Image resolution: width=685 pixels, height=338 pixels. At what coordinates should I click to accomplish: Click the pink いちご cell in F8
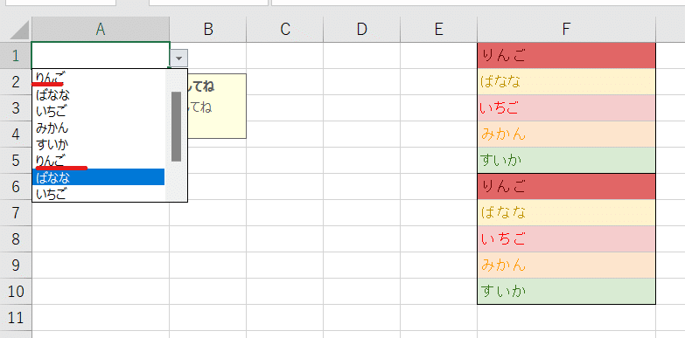click(566, 238)
